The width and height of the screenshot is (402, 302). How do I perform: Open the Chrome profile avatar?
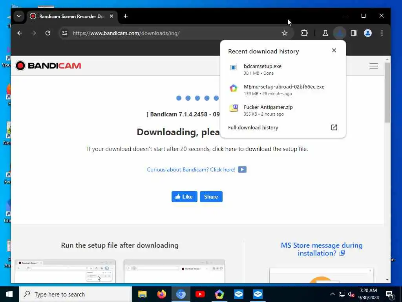pyautogui.click(x=368, y=33)
